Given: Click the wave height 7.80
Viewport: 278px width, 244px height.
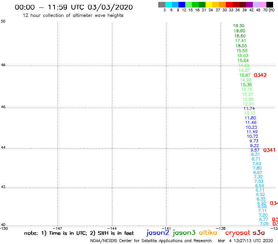Looking at the screenshot, I should pos(257,168).
